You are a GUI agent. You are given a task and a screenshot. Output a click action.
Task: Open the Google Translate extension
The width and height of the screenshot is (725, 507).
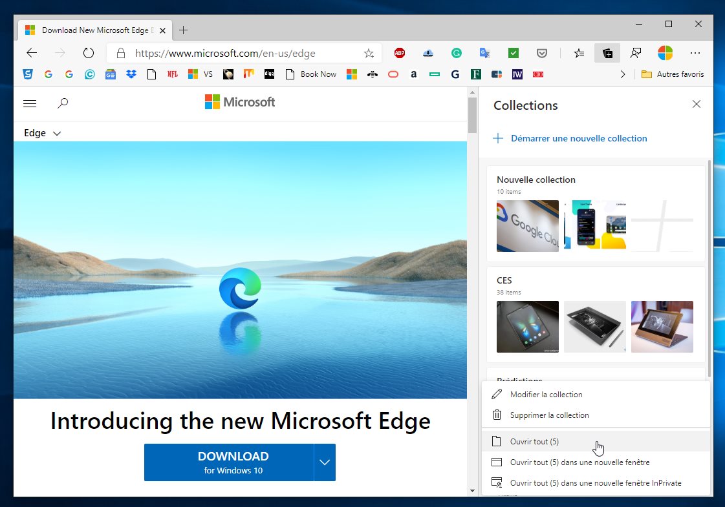coord(484,53)
